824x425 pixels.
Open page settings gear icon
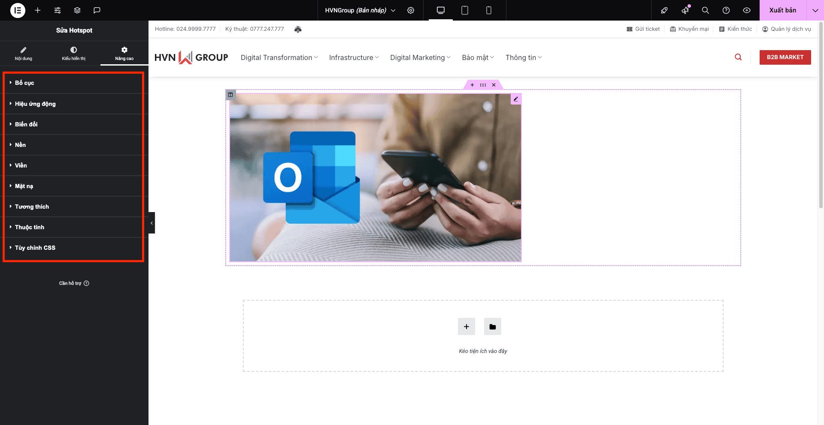pos(411,10)
